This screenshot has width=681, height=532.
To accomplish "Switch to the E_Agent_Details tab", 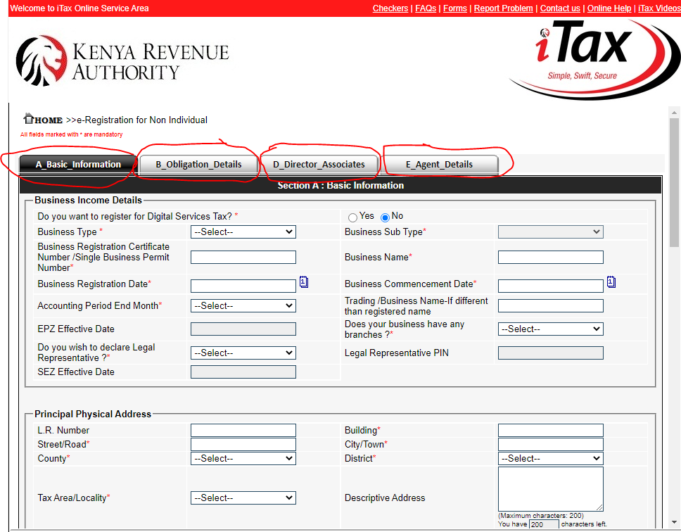I will pos(439,165).
